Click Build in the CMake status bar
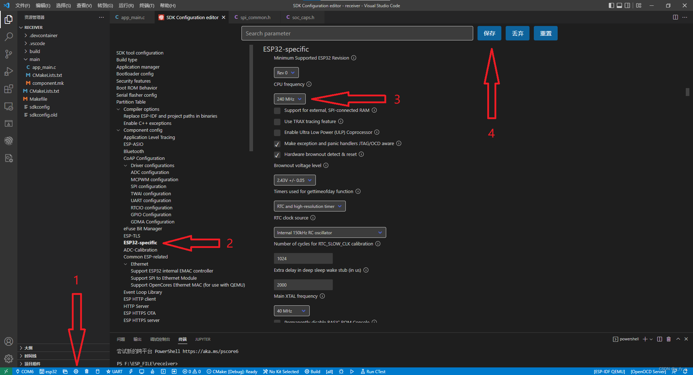 pos(313,371)
